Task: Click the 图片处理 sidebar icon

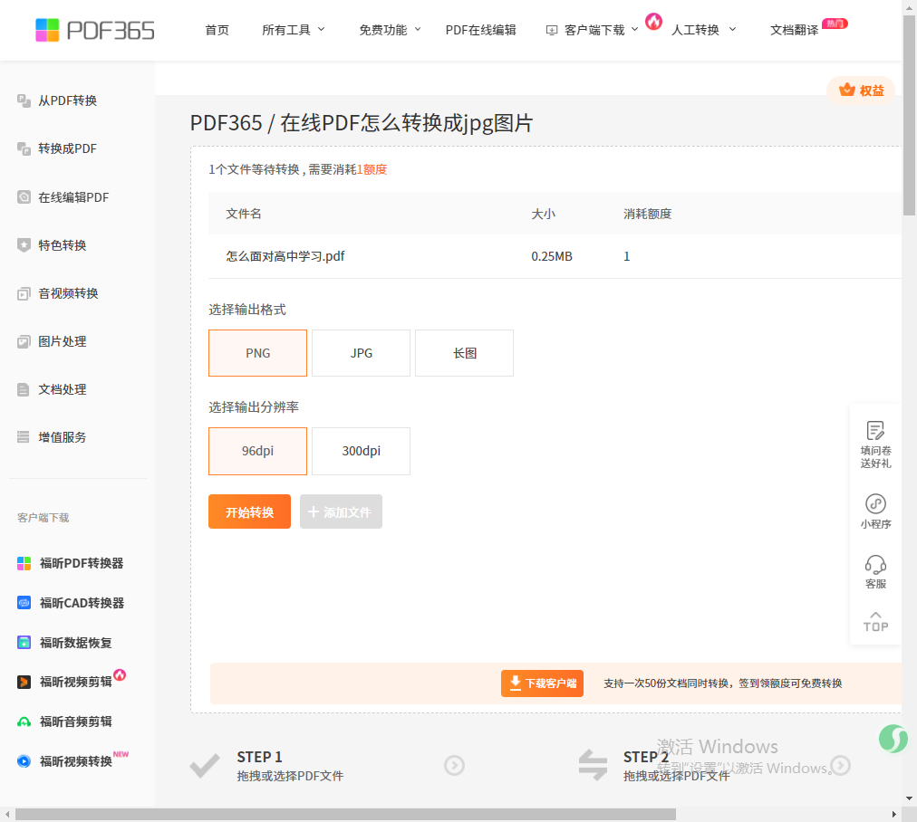Action: tap(24, 342)
